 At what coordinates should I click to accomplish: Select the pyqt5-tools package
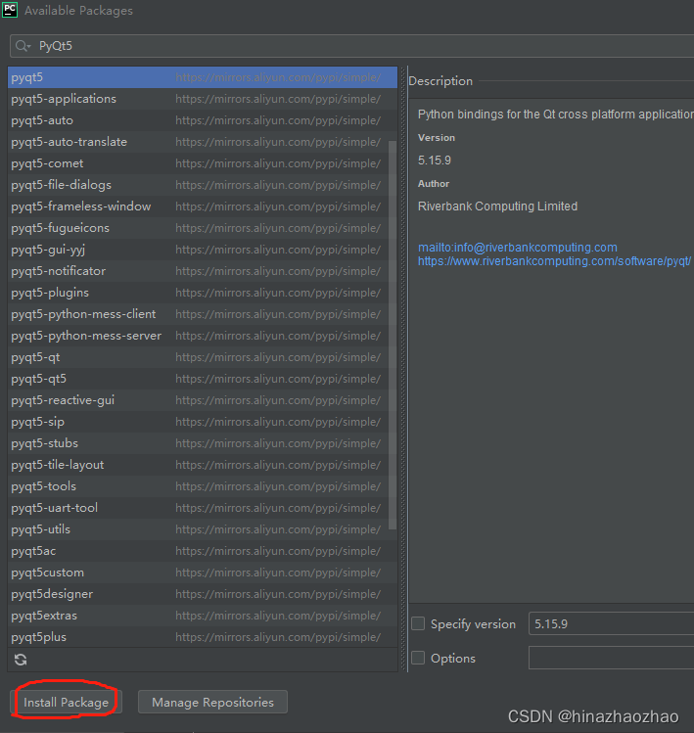(x=203, y=486)
